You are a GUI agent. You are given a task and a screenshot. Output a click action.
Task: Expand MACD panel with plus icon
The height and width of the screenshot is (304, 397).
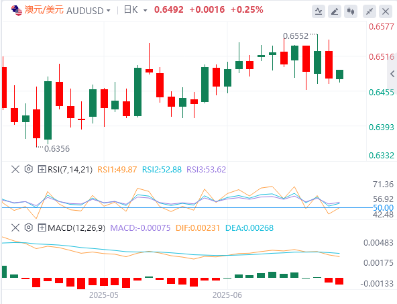[x=42, y=227]
